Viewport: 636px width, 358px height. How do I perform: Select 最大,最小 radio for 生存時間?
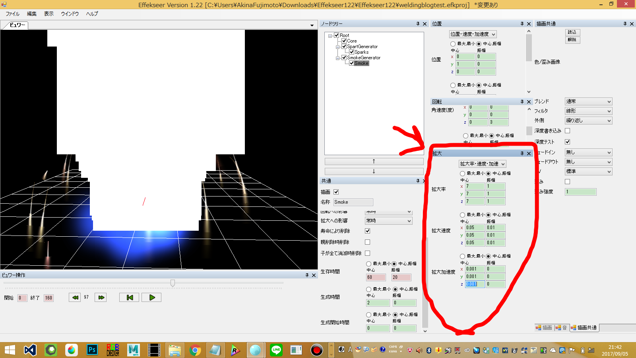(x=368, y=264)
